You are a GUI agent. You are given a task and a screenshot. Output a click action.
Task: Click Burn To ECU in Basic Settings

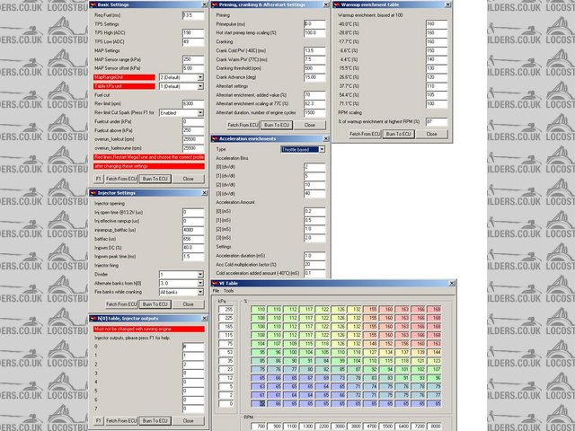coord(155,179)
